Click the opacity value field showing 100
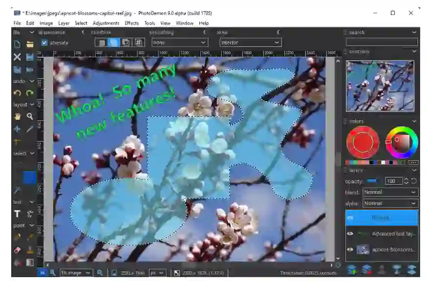This screenshot has width=426, height=281. [393, 181]
